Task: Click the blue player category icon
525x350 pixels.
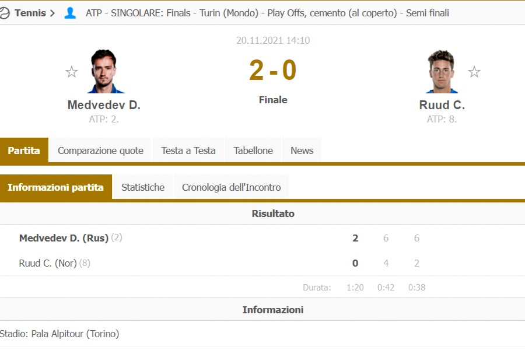Action: click(70, 13)
